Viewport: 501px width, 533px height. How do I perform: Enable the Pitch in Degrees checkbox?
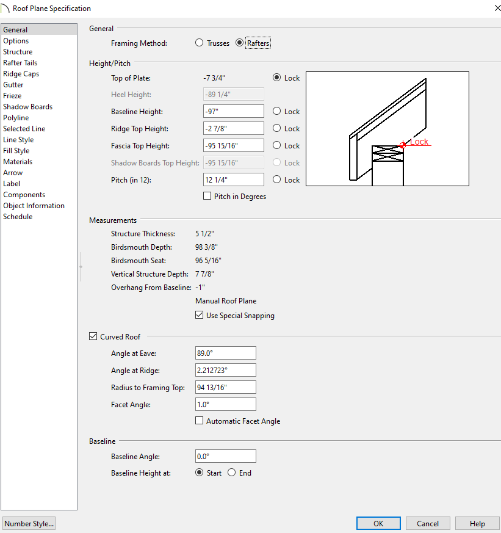pyautogui.click(x=207, y=197)
